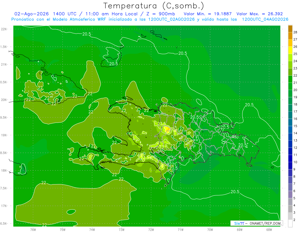The width and height of the screenshot is (302, 233).
Task: Click legend value "19"
Action: point(295,97)
